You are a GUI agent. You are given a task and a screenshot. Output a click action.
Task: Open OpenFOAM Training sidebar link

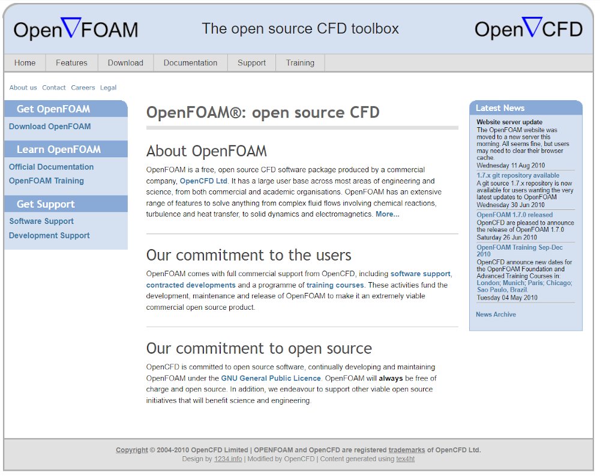(46, 181)
